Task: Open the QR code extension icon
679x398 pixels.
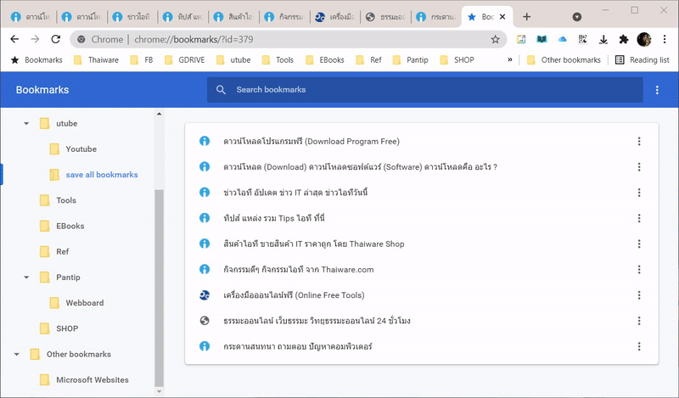Action: 583,39
